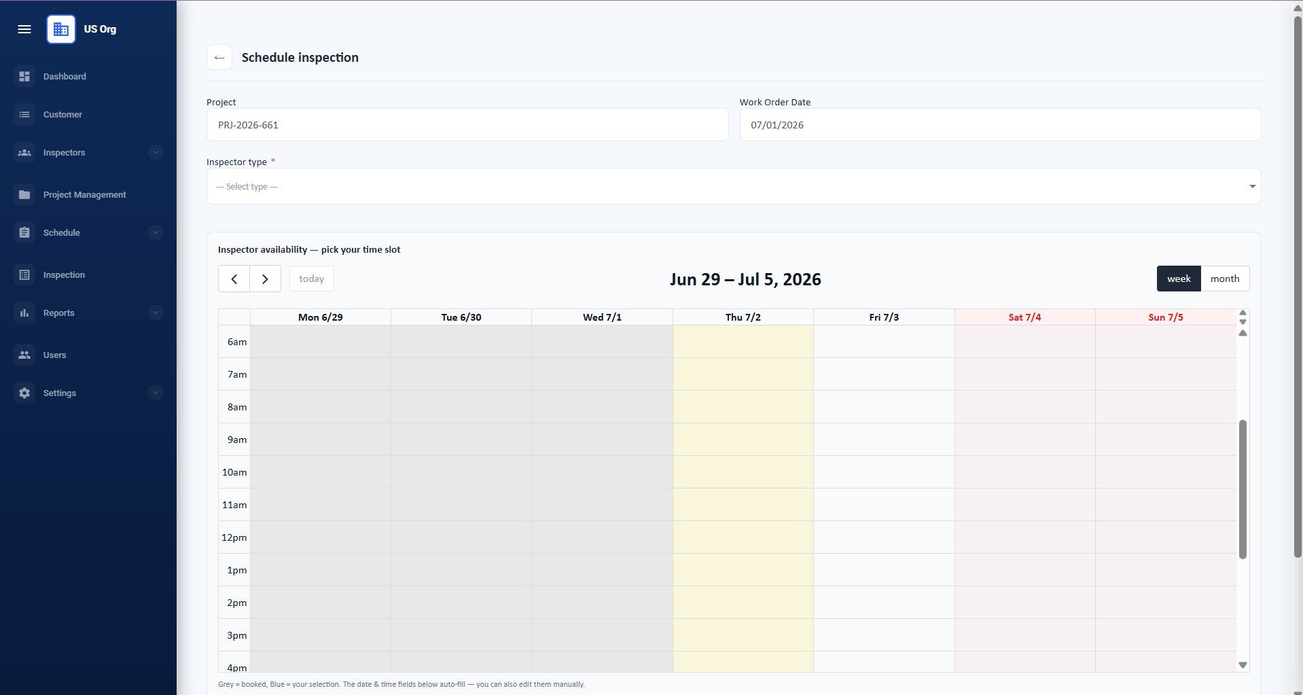Click the Inspectors group icon

pyautogui.click(x=24, y=152)
